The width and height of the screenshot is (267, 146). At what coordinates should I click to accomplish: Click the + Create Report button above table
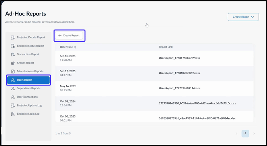coord(69,35)
